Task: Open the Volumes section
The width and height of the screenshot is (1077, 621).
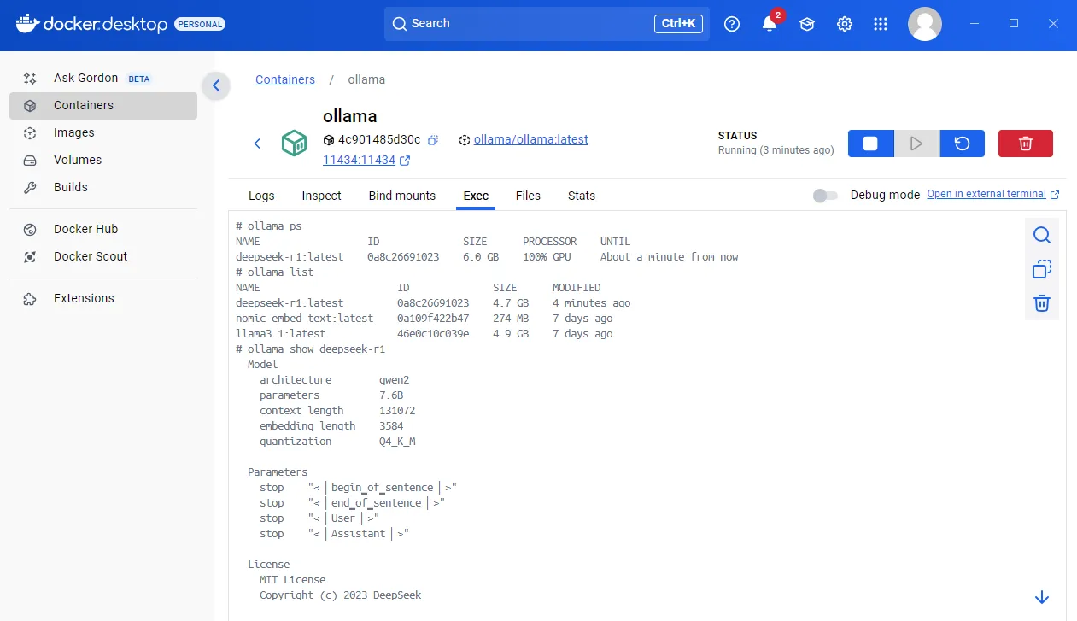Action: pyautogui.click(x=78, y=160)
